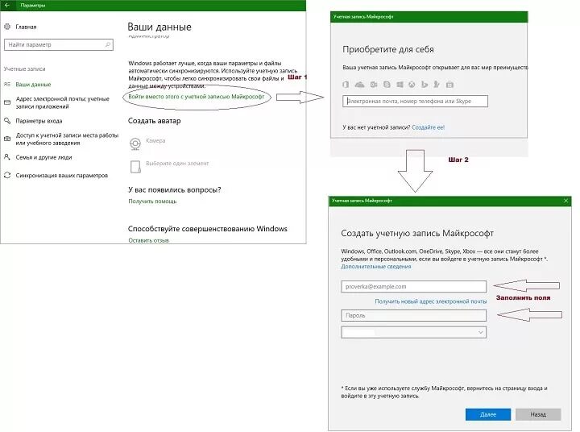This screenshot has width=580, height=432.
Task: Click the envelope icon for email accounts
Action: (x=7, y=102)
